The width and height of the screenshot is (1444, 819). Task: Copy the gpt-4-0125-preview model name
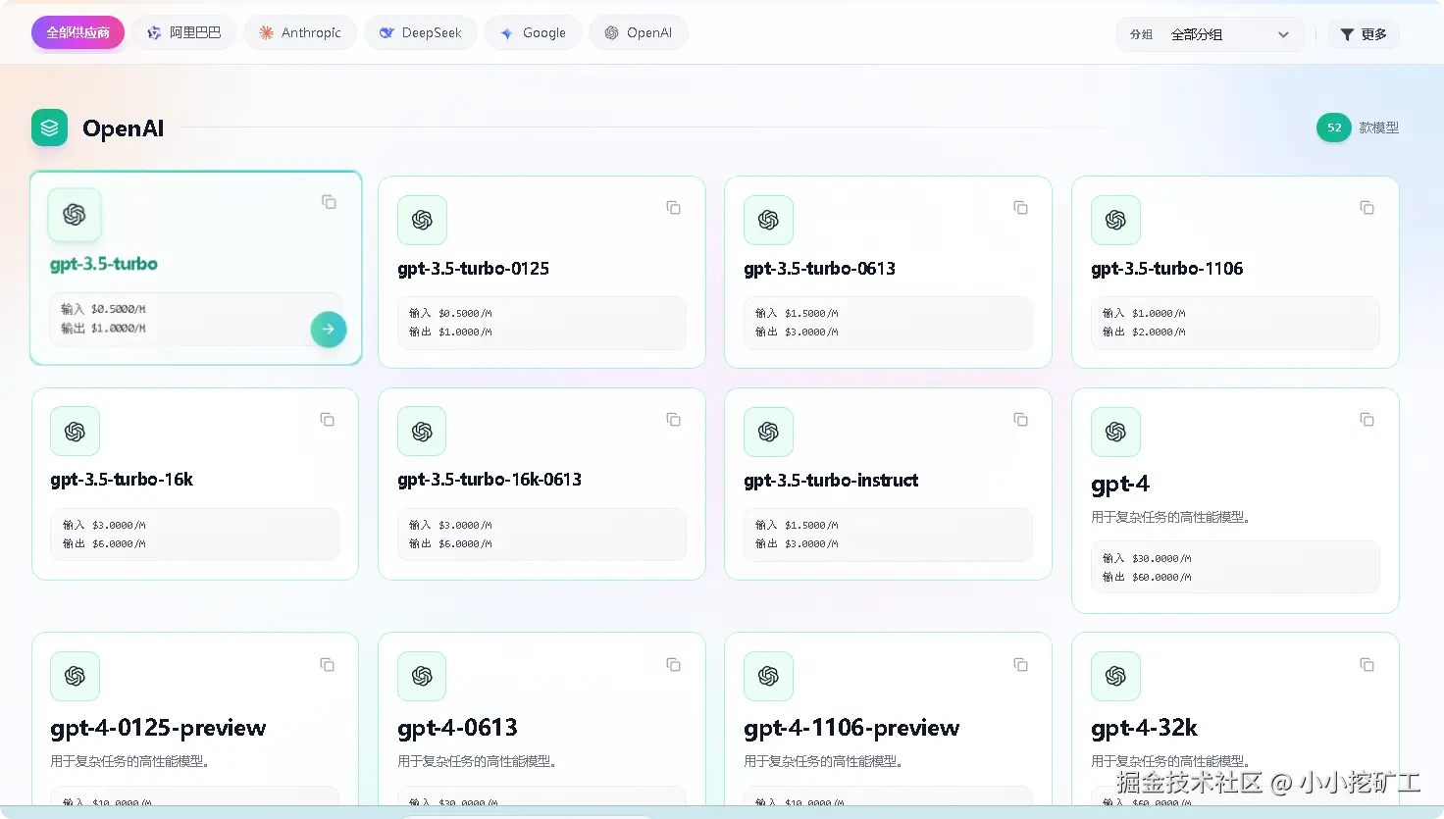point(328,665)
